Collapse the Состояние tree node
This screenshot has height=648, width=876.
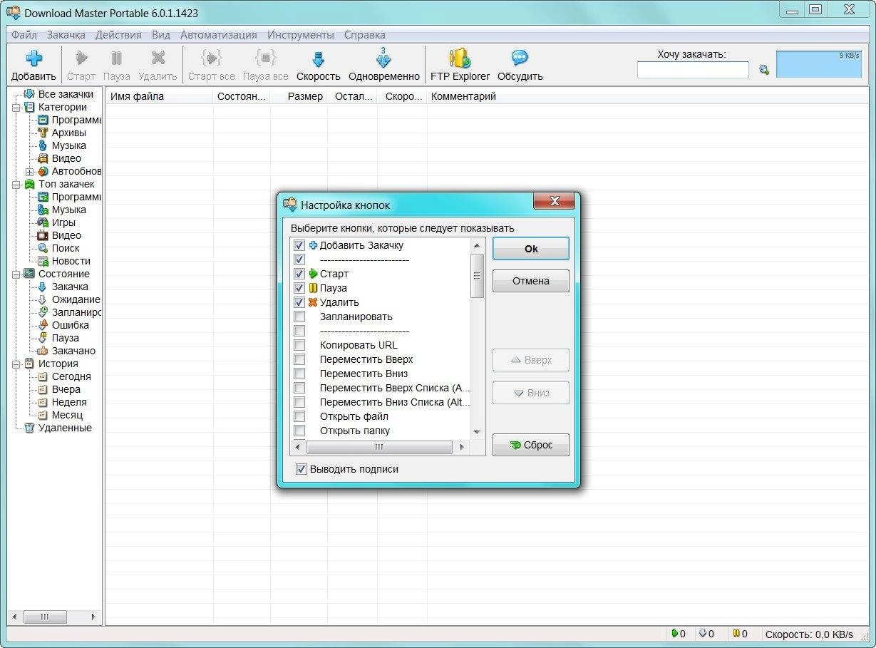[16, 274]
